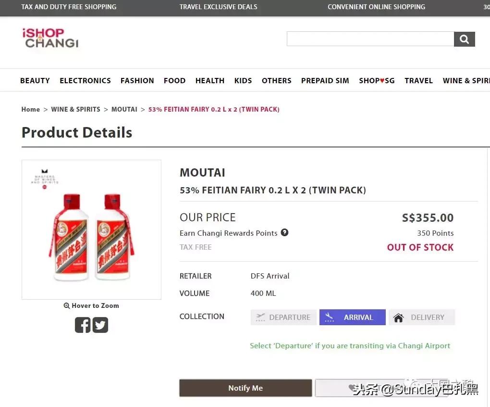The image size is (490, 407).
Task: Select Delivery collection option
Action: click(421, 317)
